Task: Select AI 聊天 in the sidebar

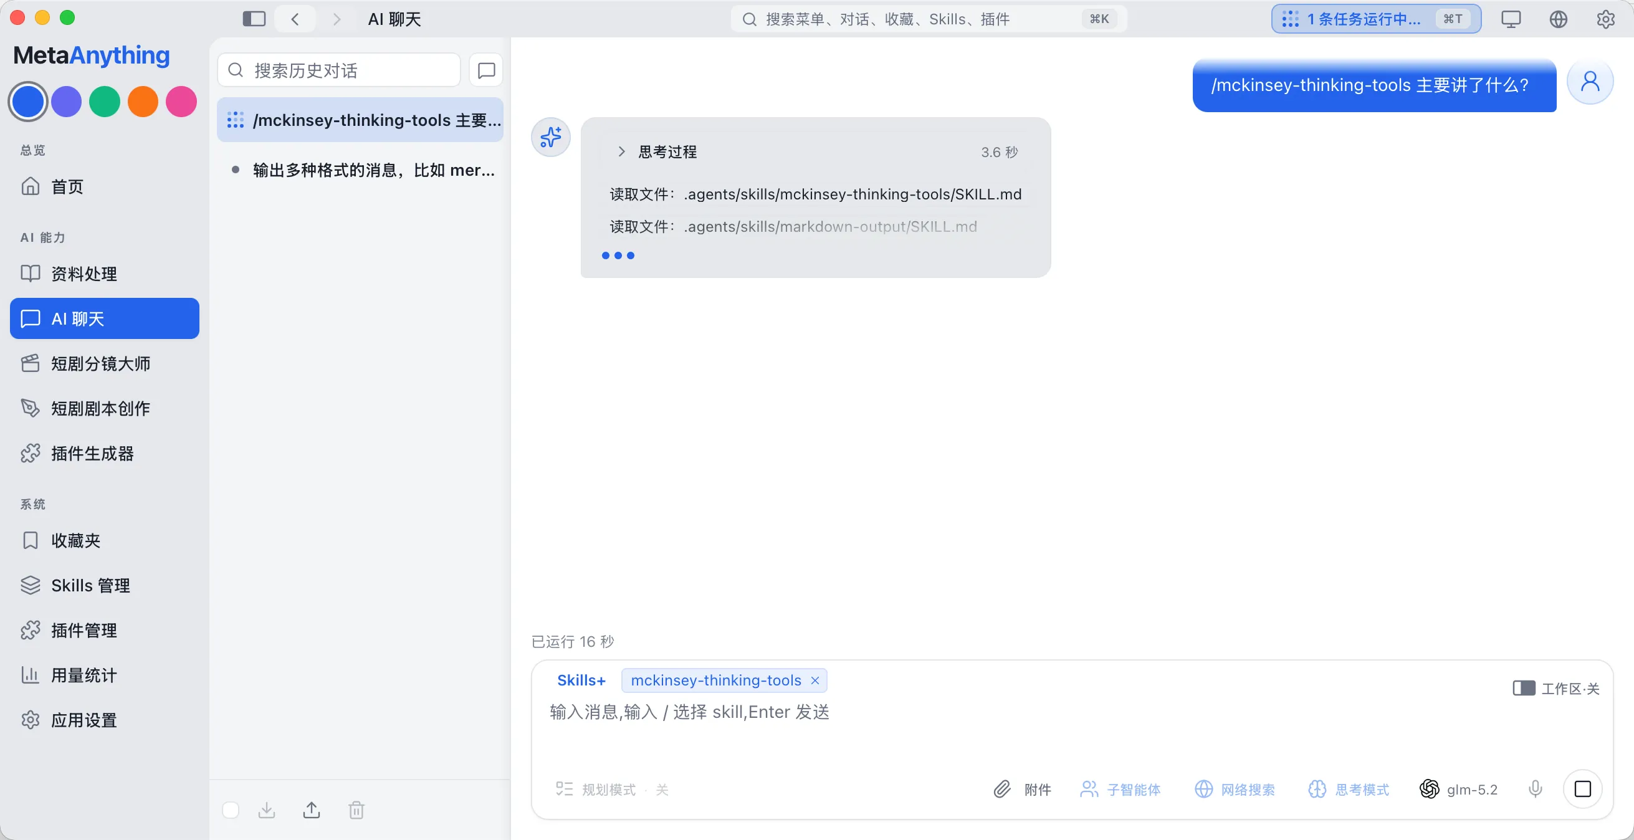Action: point(105,318)
